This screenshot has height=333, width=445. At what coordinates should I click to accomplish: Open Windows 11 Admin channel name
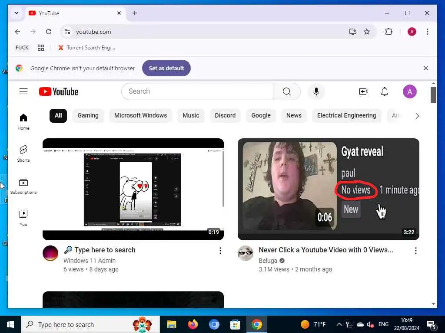(90, 261)
